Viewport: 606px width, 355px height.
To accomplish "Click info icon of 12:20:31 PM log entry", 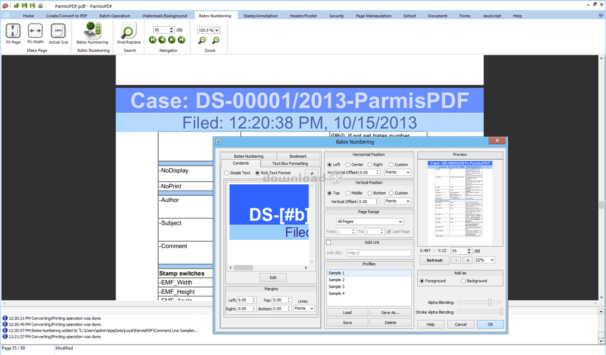I will pyautogui.click(x=5, y=318).
